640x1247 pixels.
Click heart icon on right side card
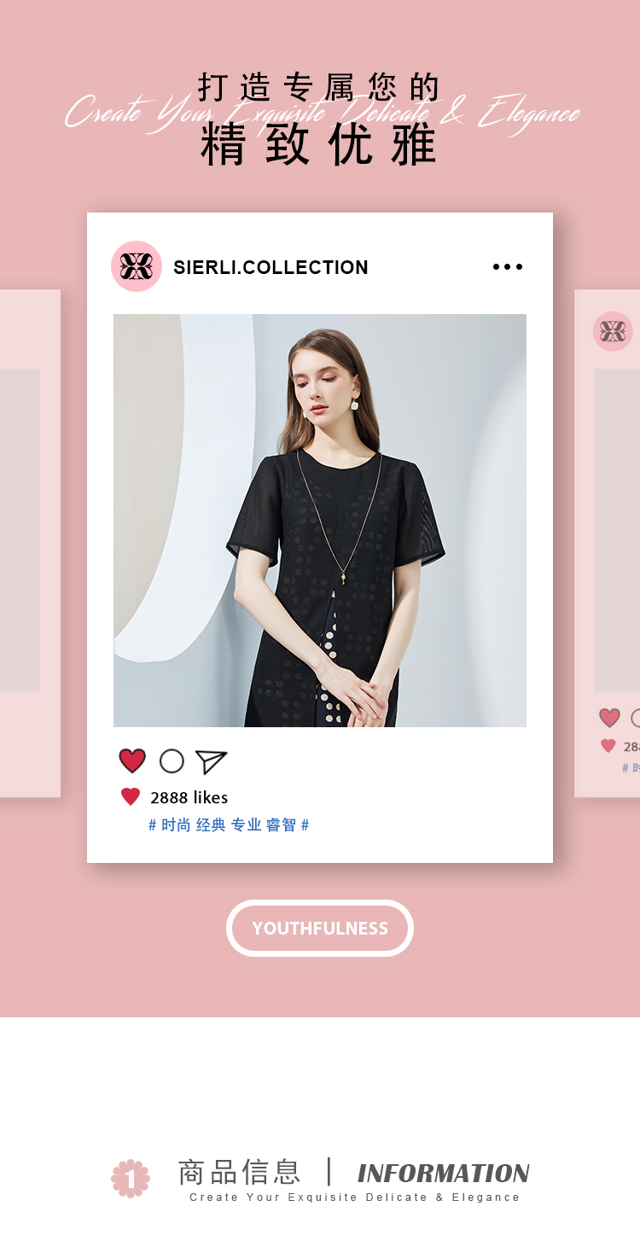pos(609,718)
